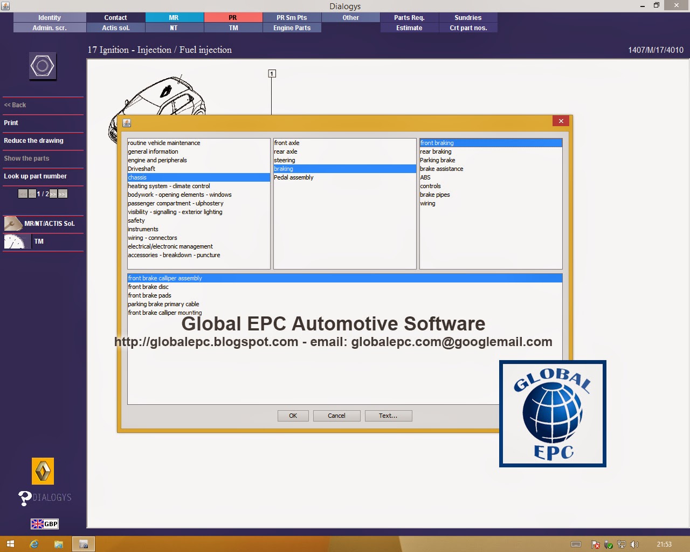
Task: Select 'steering' in second list
Action: click(345, 160)
